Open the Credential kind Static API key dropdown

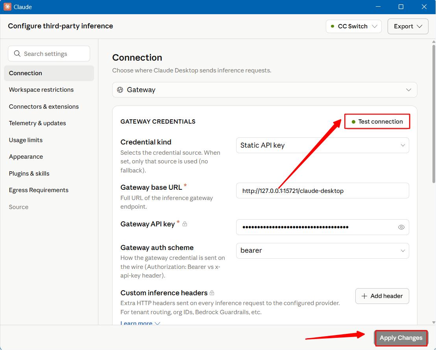coord(322,145)
